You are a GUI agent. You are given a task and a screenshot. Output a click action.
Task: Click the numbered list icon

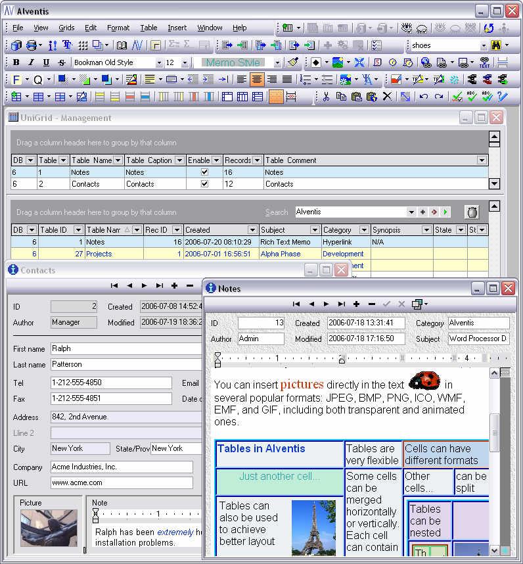click(x=306, y=79)
